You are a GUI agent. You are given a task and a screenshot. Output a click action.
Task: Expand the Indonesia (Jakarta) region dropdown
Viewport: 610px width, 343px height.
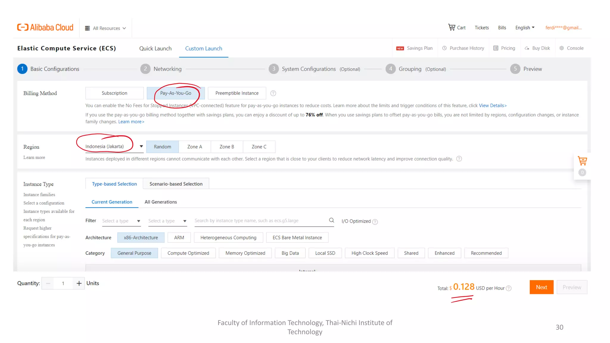(x=141, y=146)
